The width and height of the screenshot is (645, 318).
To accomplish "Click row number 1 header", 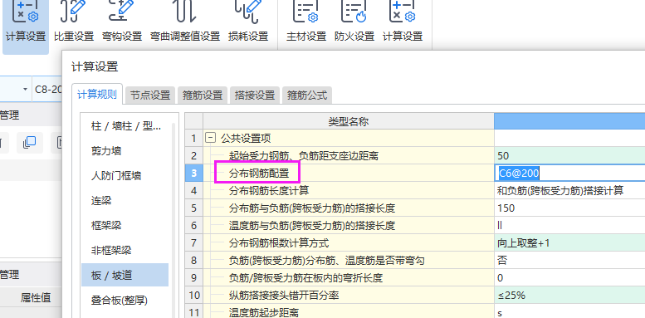I will click(x=193, y=138).
